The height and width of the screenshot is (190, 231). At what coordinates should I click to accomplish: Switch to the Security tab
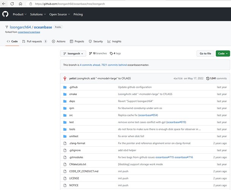coord(96,41)
